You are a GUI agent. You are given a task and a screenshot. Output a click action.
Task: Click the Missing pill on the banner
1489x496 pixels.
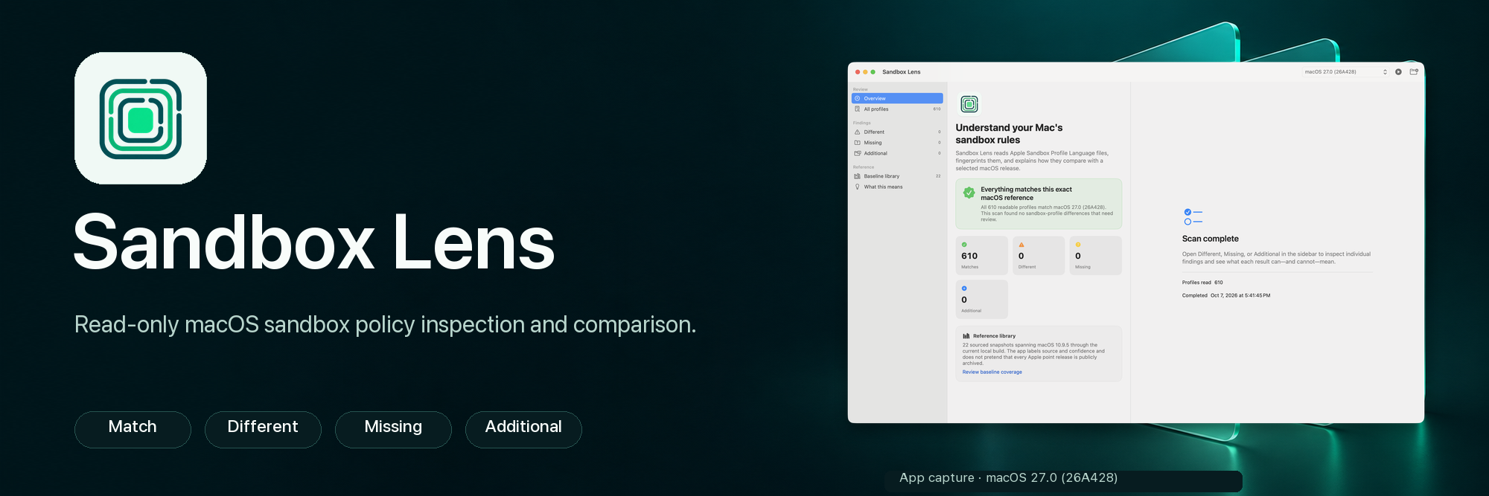[393, 429]
